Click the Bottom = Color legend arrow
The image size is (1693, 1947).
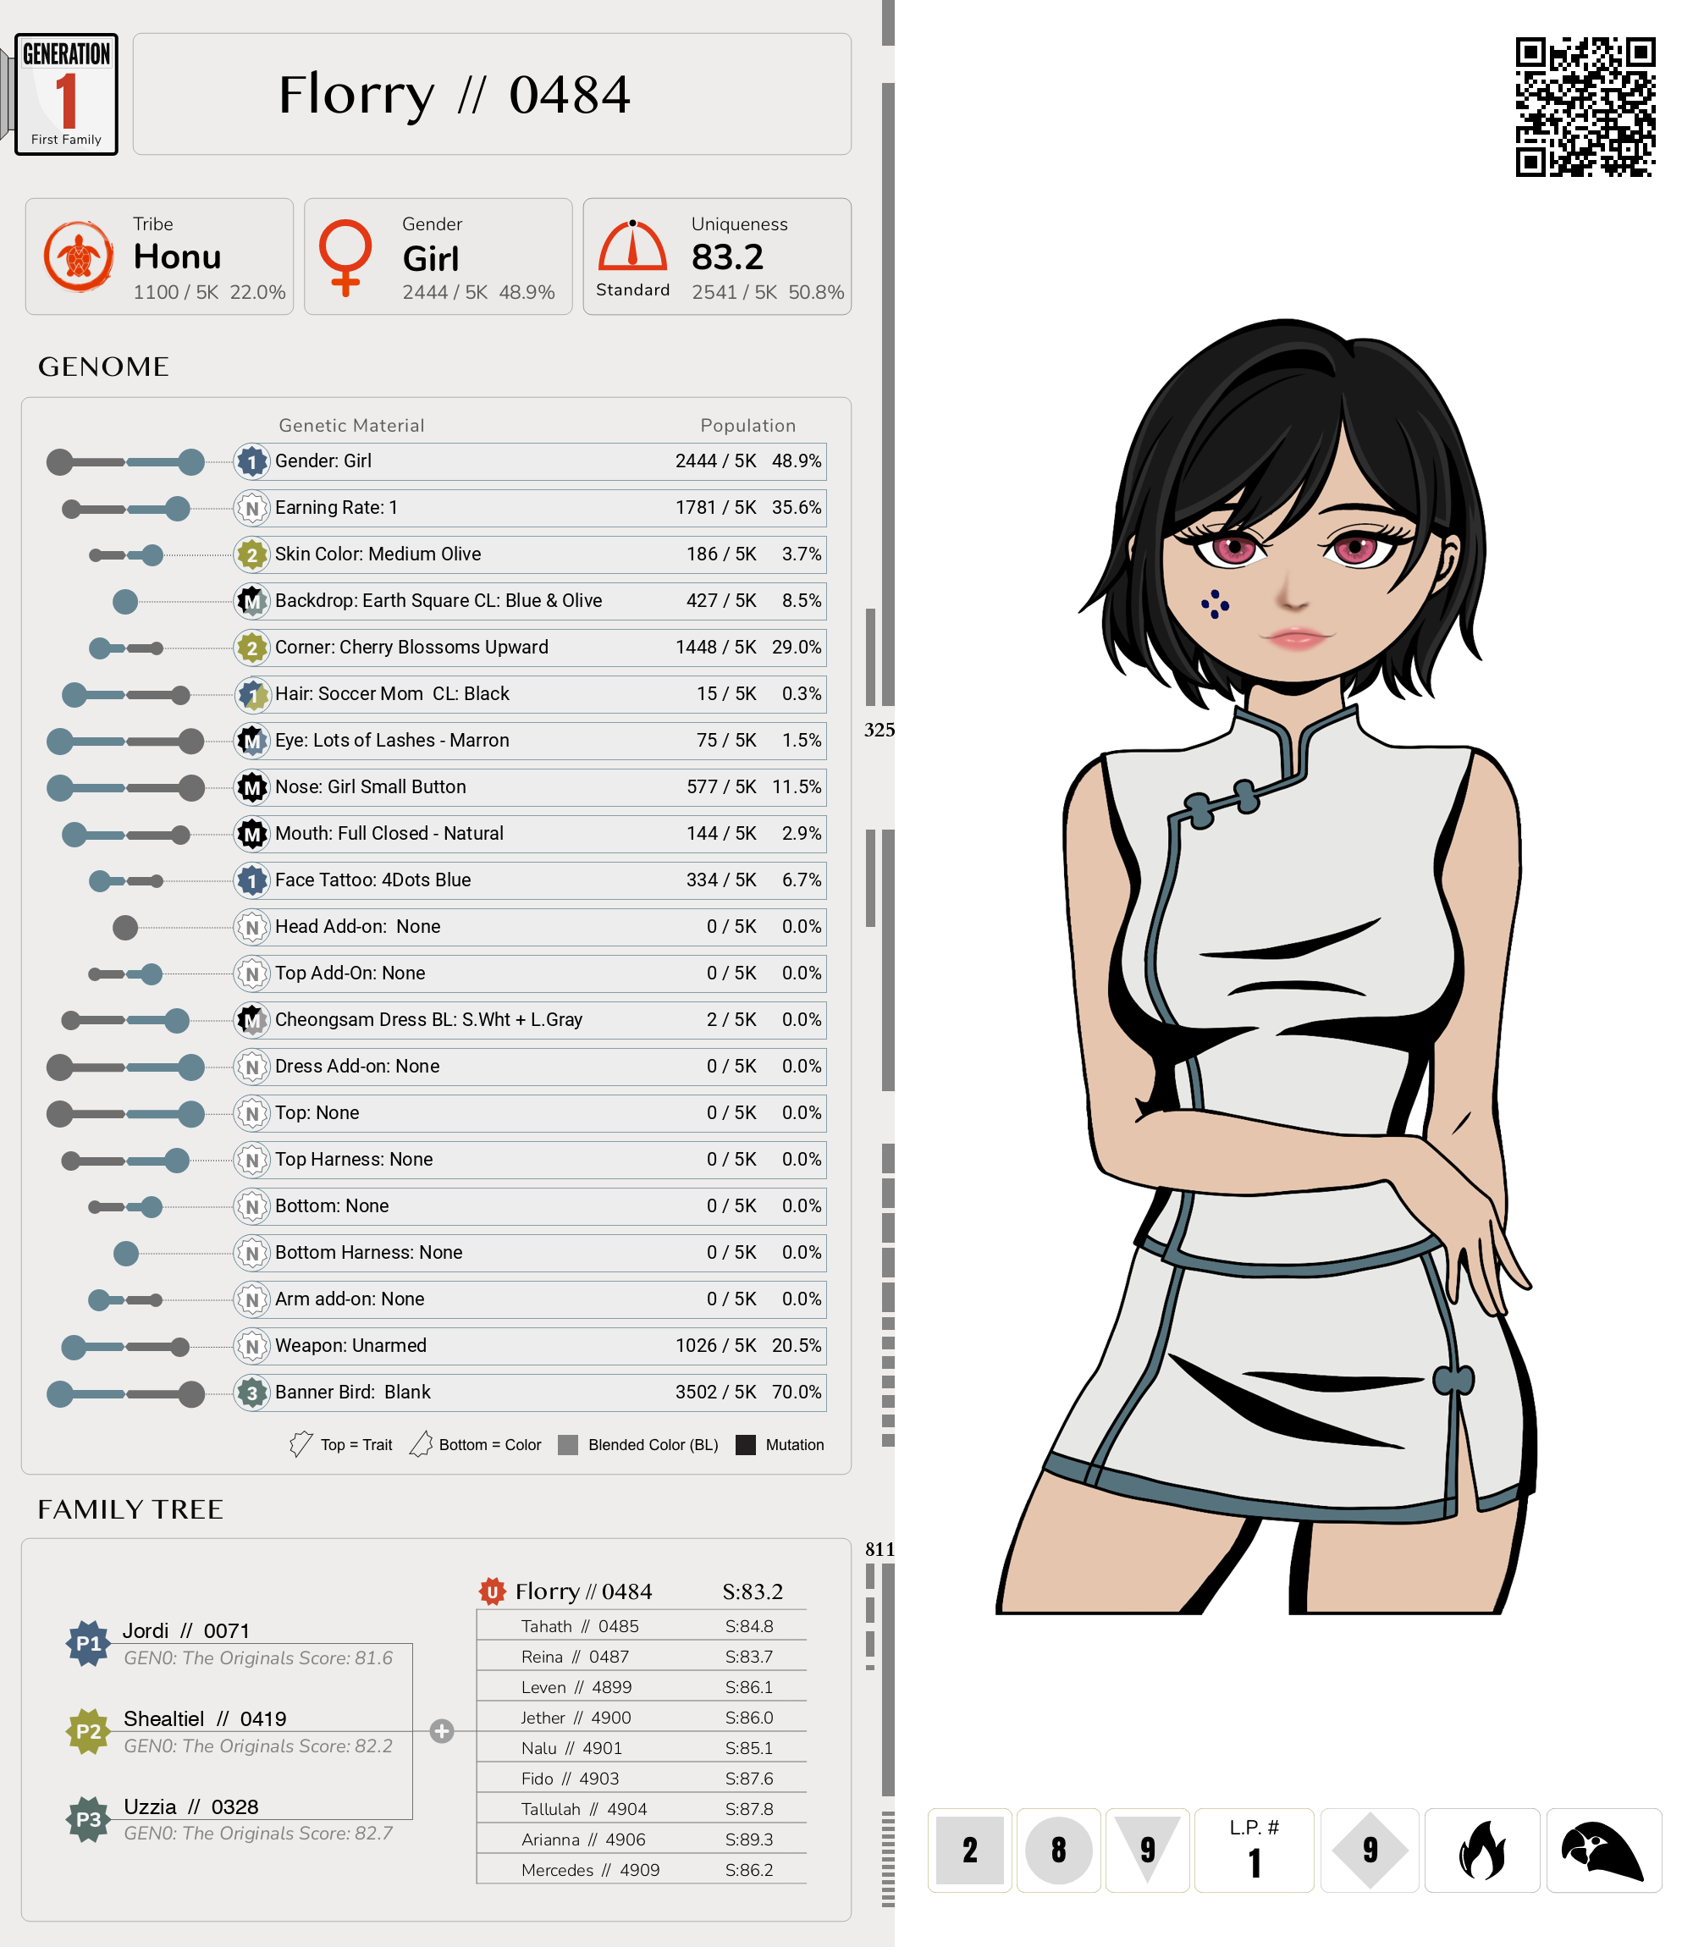pyautogui.click(x=422, y=1444)
